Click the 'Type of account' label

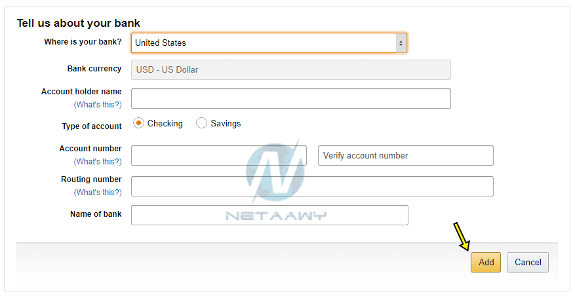click(x=92, y=126)
